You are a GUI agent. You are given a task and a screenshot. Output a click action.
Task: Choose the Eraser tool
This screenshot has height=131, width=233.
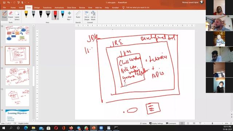tap(11, 15)
